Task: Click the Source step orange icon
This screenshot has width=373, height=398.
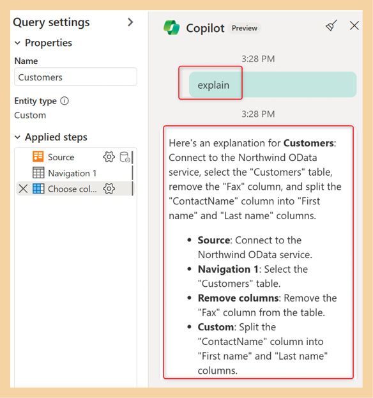Action: click(x=38, y=157)
